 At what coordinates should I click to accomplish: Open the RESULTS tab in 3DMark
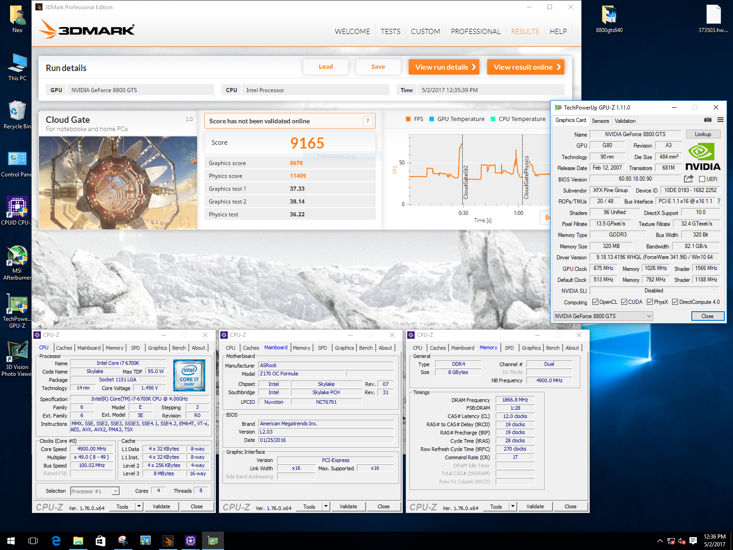[525, 31]
